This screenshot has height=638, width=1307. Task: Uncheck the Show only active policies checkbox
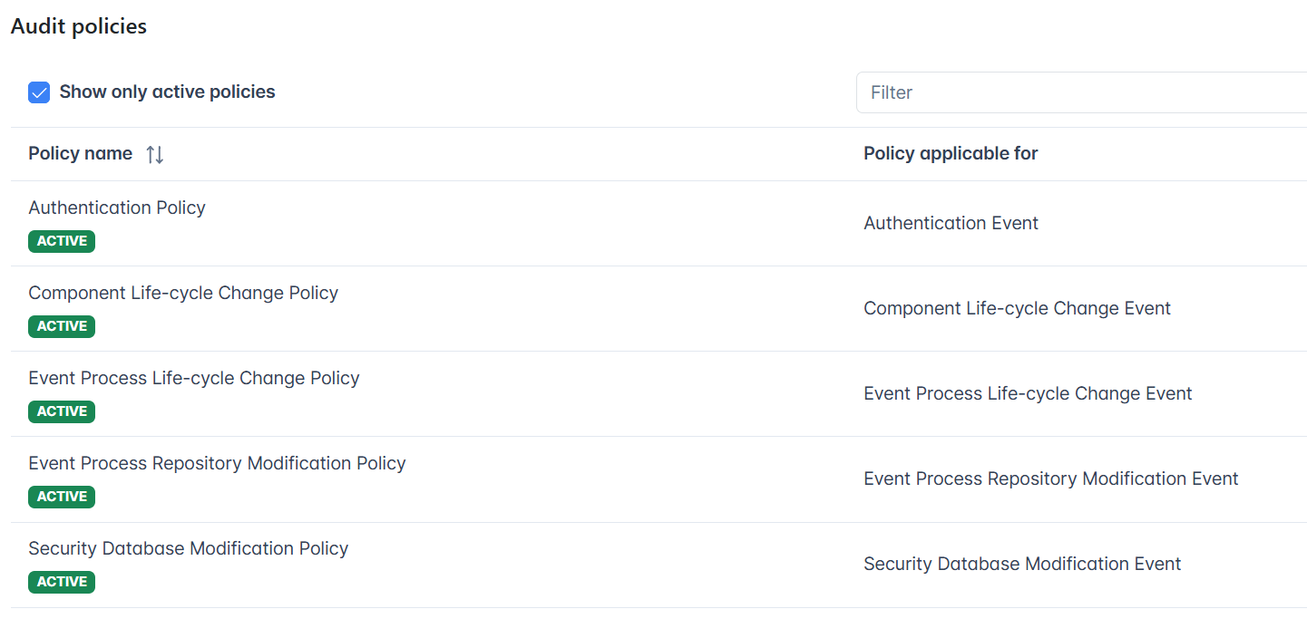point(39,92)
